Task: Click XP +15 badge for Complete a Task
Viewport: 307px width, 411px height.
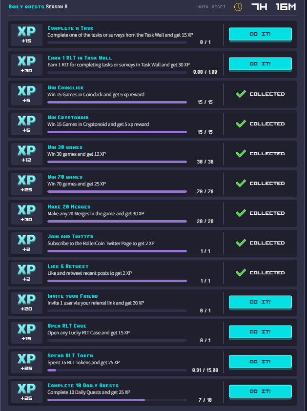Action: tap(26, 35)
